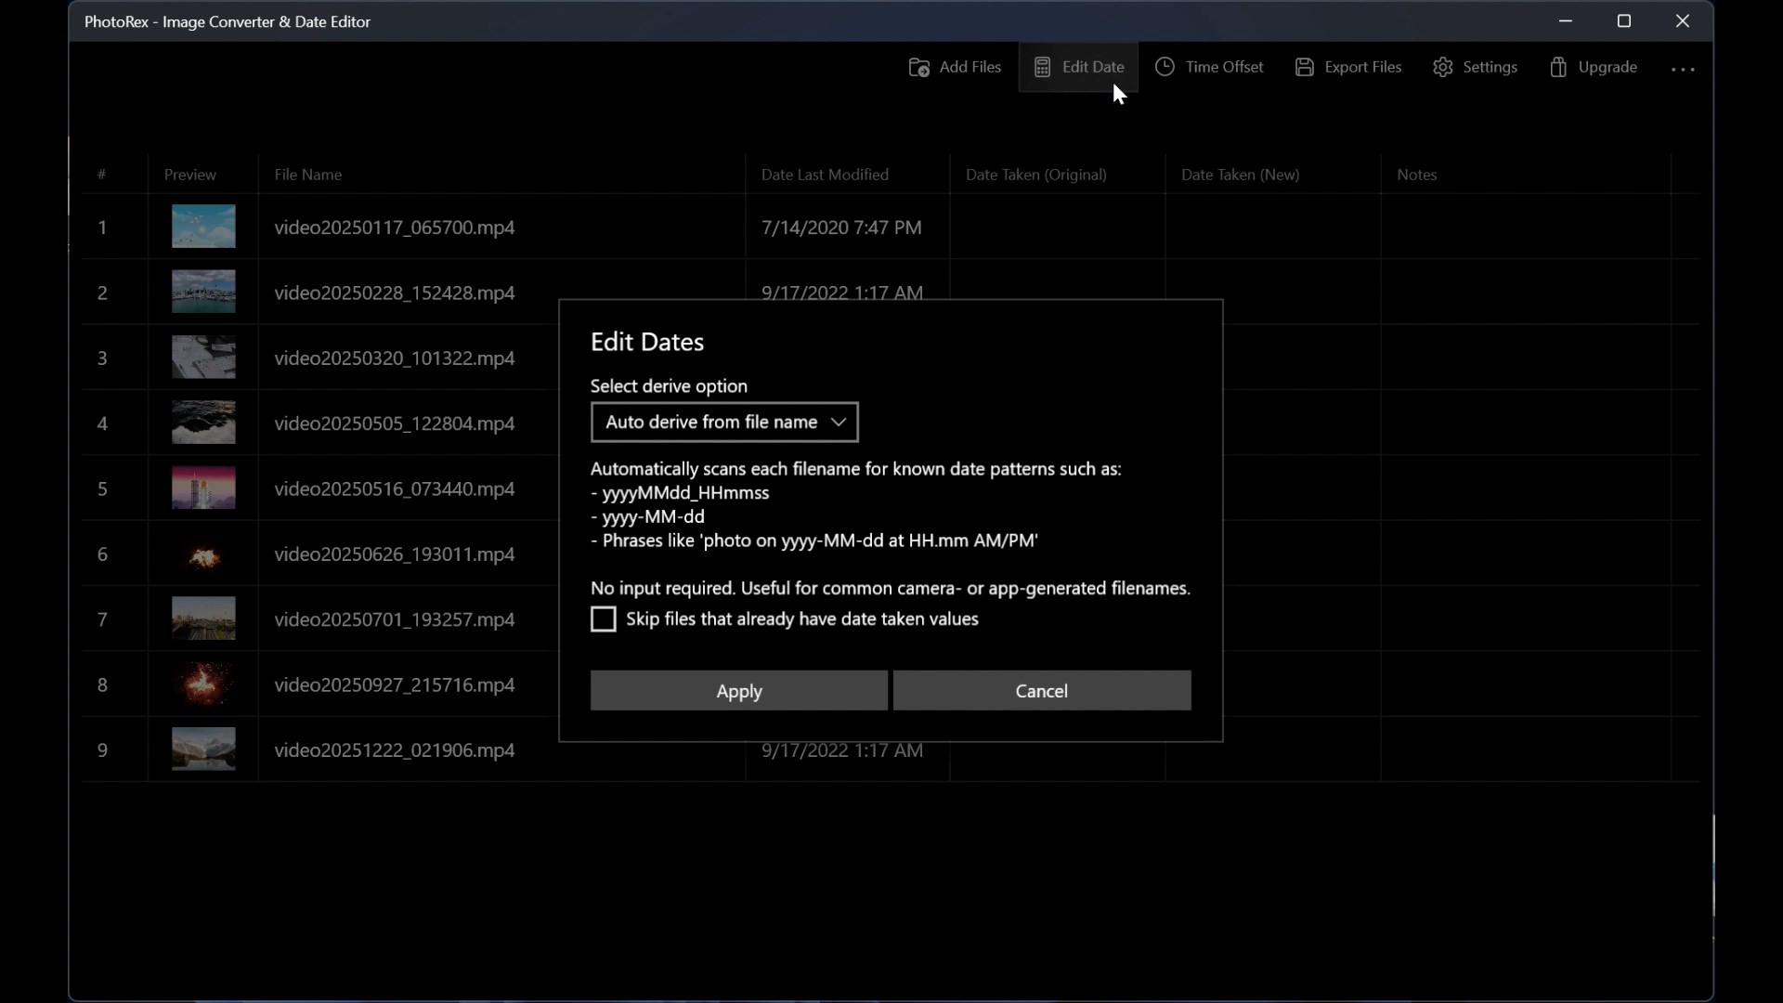The image size is (1783, 1003).
Task: Click the Time Offset clock icon
Action: point(1165,67)
